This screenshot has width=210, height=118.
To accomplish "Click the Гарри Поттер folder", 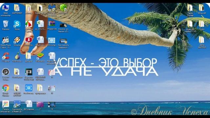I will click(x=190, y=8).
